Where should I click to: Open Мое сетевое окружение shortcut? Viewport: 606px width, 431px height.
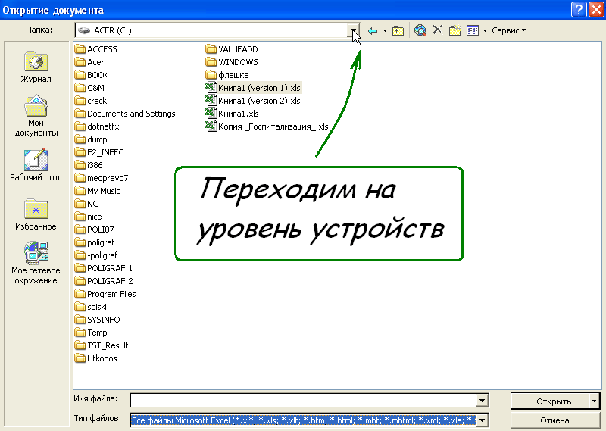tap(36, 263)
